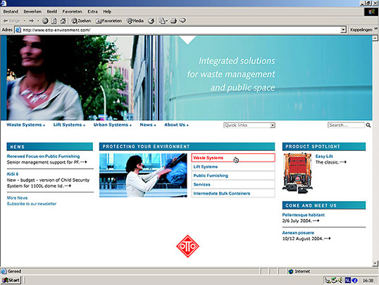
Task: Click the page icon in address bar
Action: pos(18,30)
